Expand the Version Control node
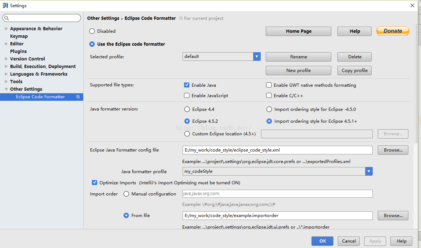The width and height of the screenshot is (421, 248). (x=6, y=59)
